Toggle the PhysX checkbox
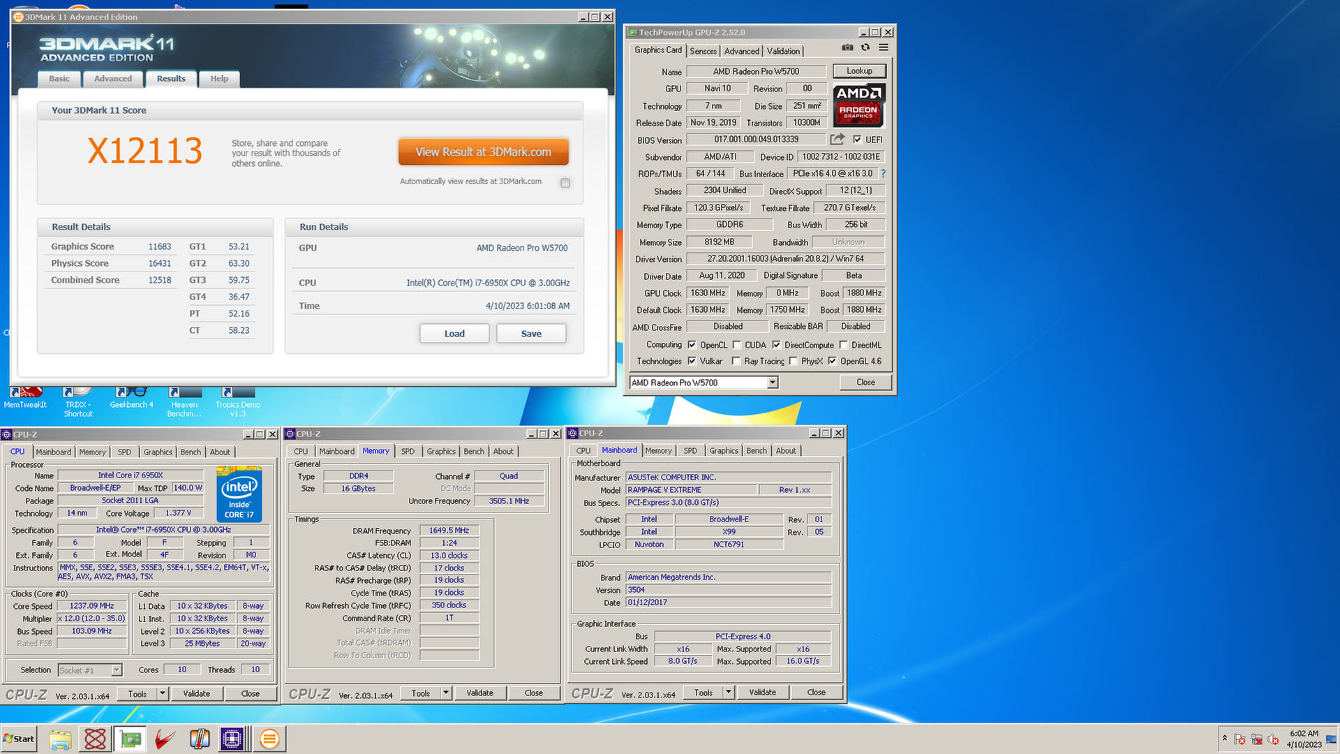Screen dimensions: 1340x754 click(793, 361)
